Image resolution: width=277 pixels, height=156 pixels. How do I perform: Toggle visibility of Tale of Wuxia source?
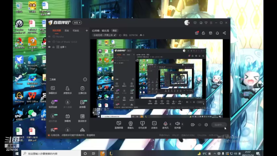tap(49, 42)
